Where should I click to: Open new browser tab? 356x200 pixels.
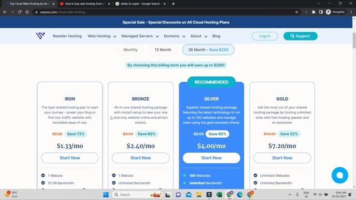click(x=173, y=4)
